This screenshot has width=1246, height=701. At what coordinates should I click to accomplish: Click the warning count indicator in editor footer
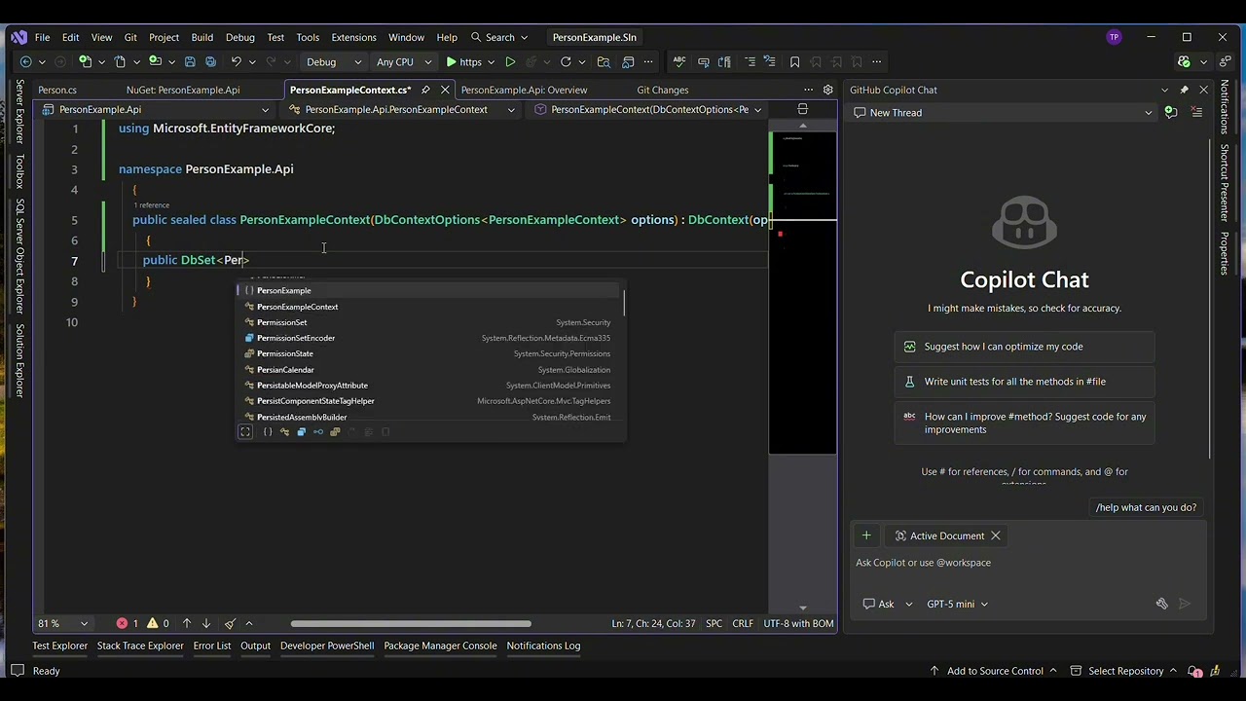[x=158, y=623]
